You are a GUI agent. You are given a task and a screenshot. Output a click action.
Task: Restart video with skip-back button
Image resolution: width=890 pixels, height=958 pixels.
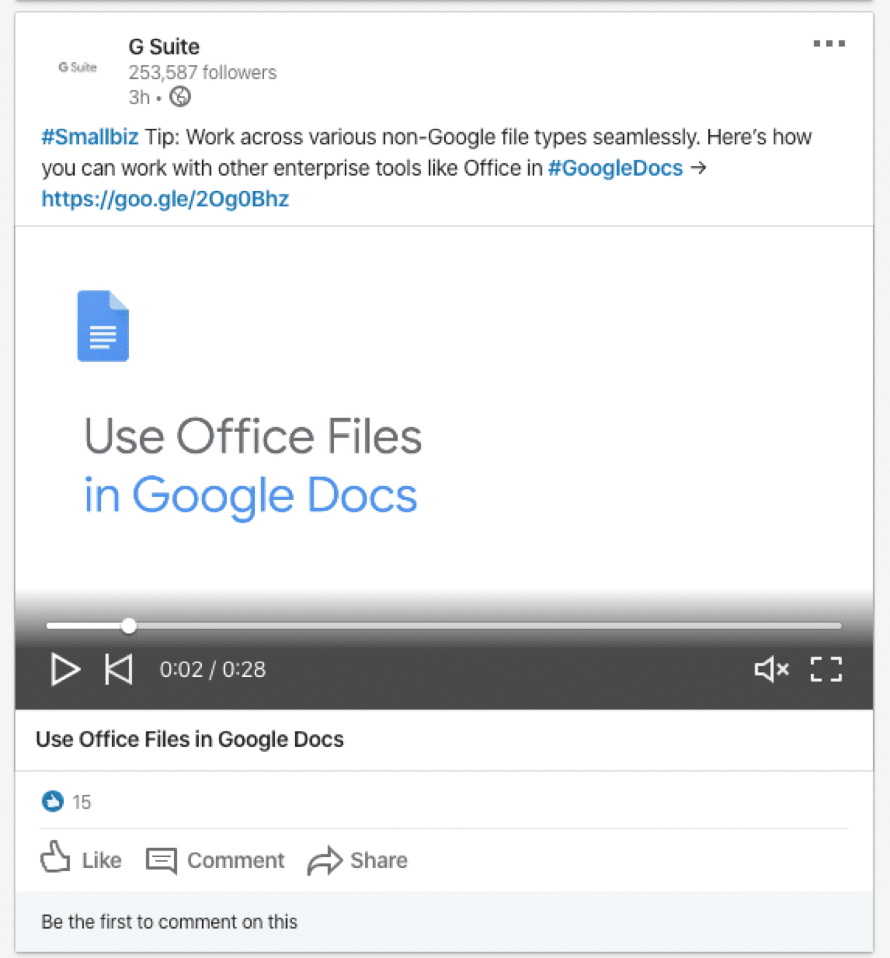(119, 669)
